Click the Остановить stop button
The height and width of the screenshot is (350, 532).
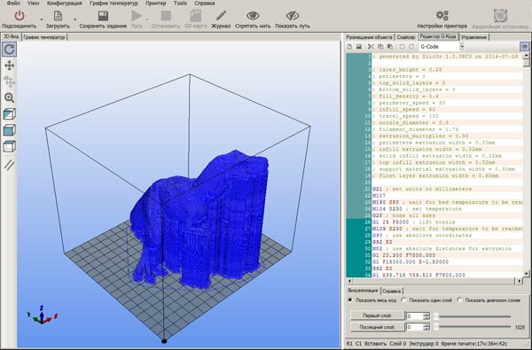pyautogui.click(x=166, y=16)
